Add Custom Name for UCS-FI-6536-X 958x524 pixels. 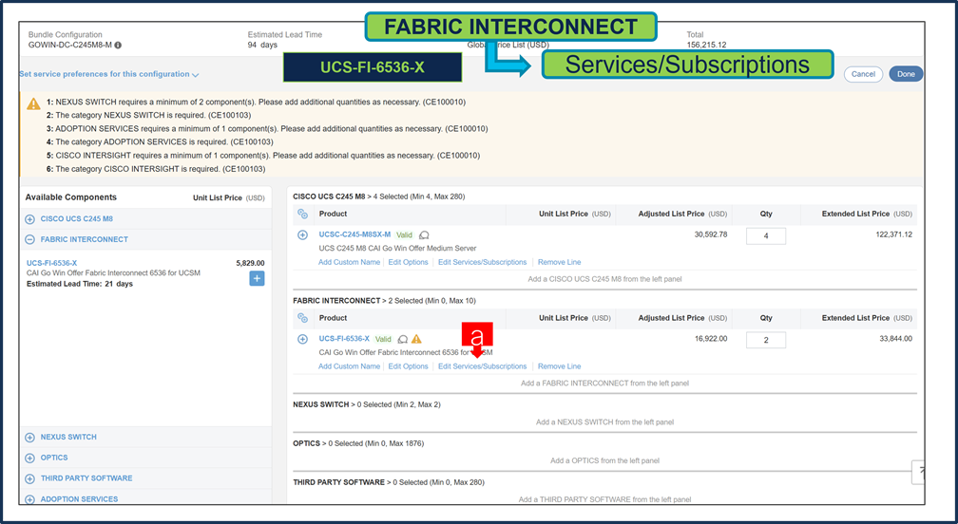point(349,366)
